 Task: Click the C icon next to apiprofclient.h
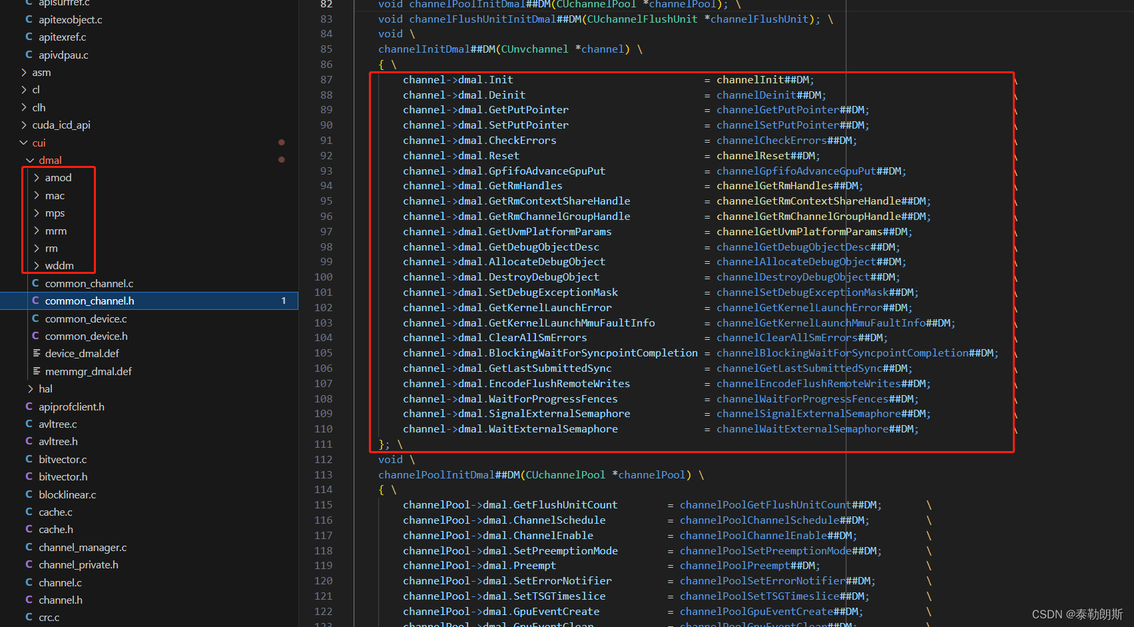(x=29, y=406)
